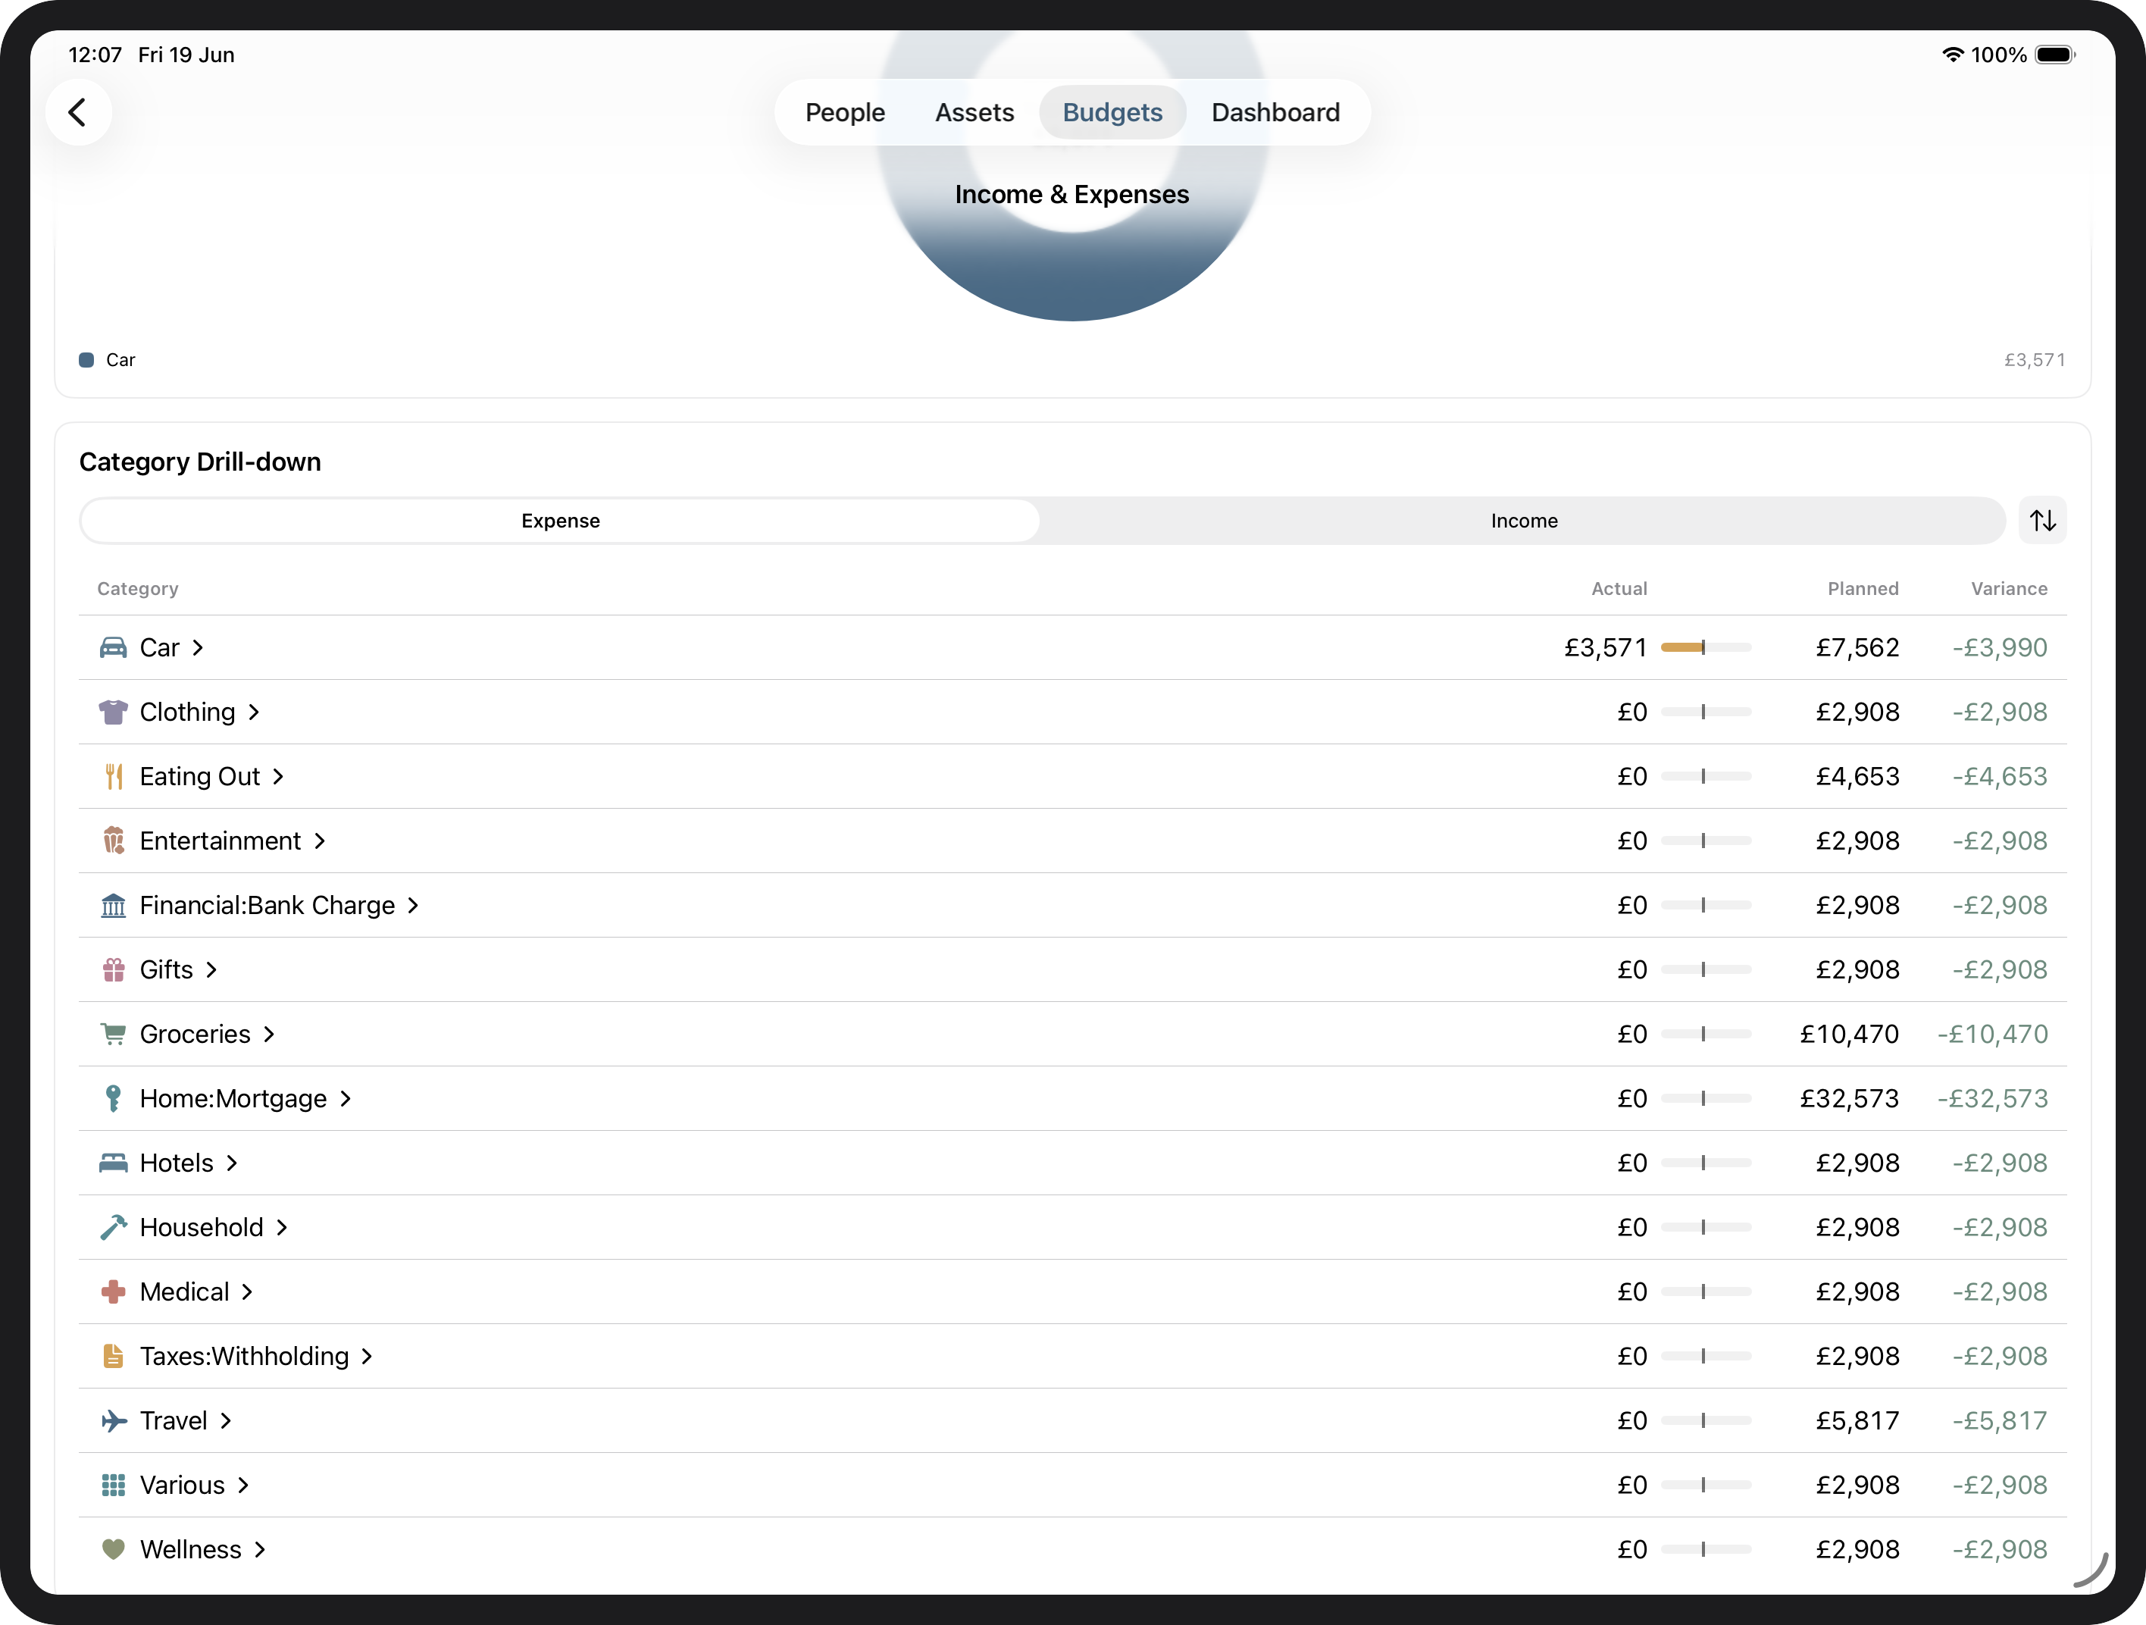Click the battery status icon

point(2054,55)
